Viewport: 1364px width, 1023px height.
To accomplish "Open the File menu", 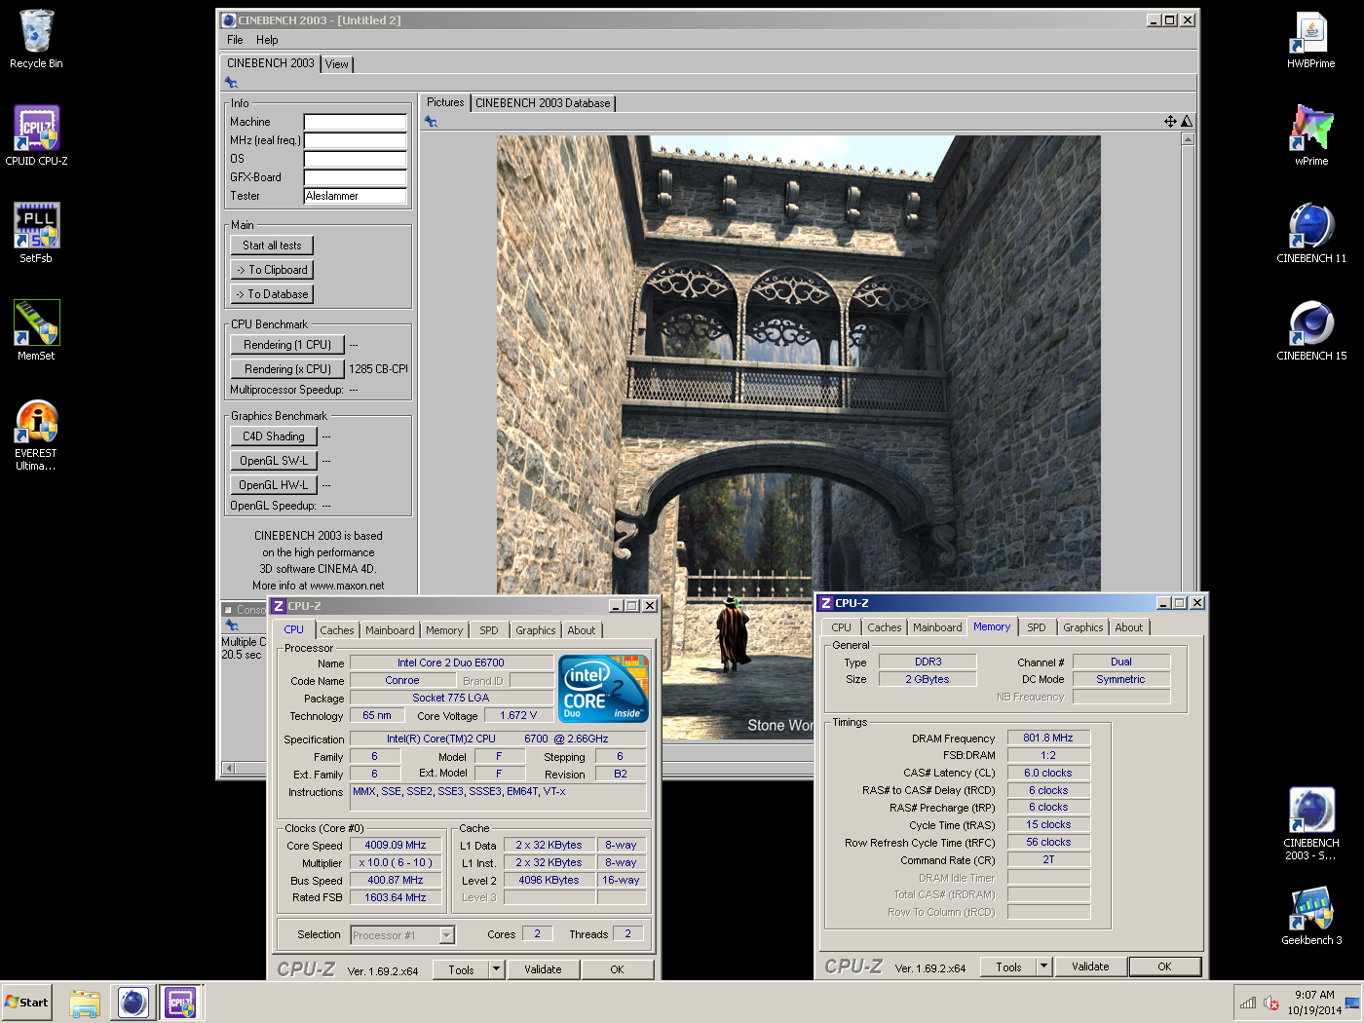I will point(235,40).
